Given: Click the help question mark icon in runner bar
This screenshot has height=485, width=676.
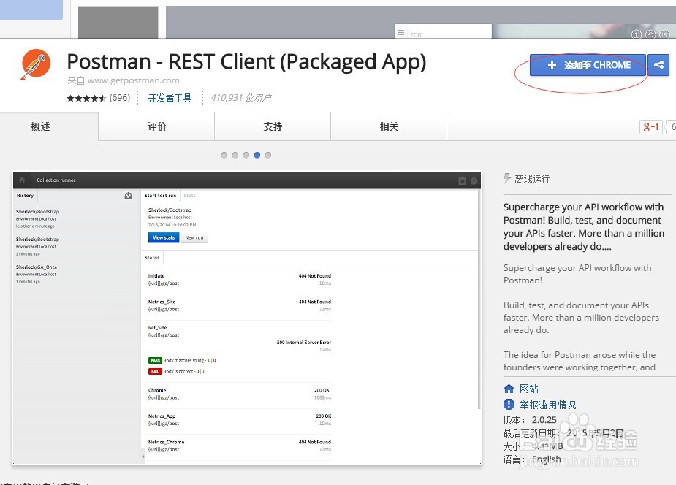Looking at the screenshot, I should [x=474, y=181].
